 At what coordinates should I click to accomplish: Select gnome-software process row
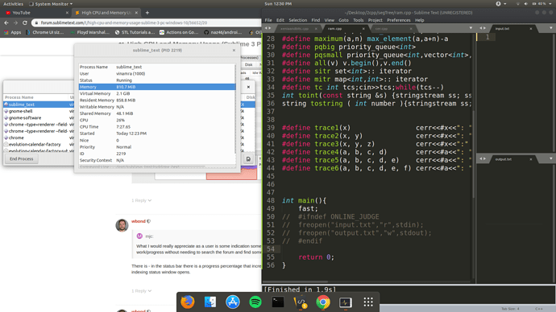[39, 117]
